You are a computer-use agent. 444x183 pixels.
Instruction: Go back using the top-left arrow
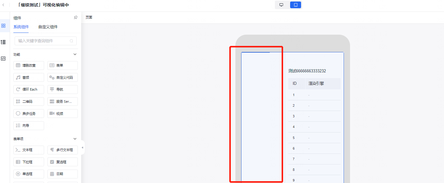tap(3, 5)
